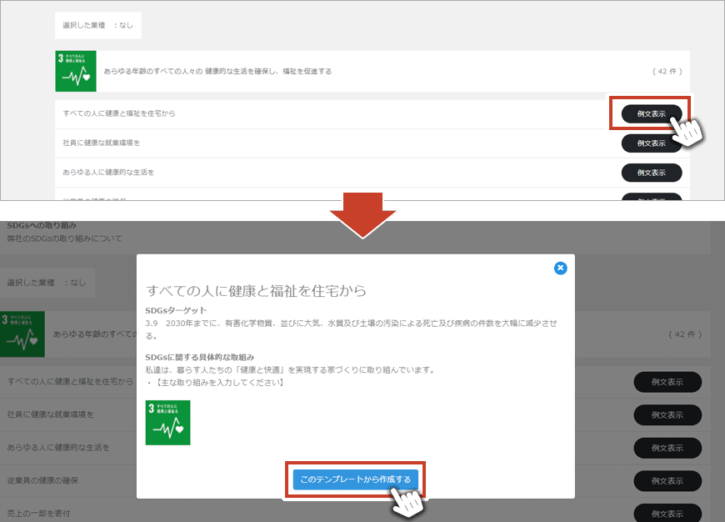This screenshot has width=725, height=522.
Task: Click 例文表示 for the 売上の一部を寄付 row
Action: pyautogui.click(x=667, y=513)
